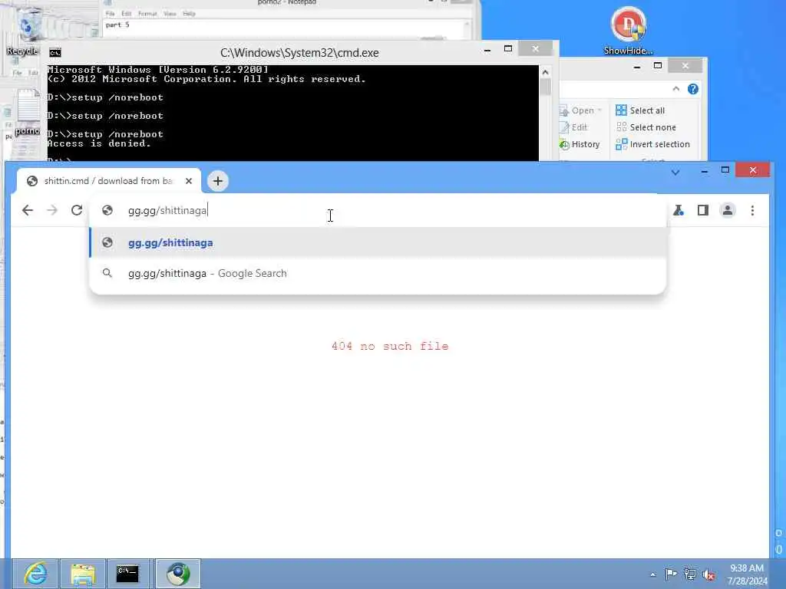Image resolution: width=786 pixels, height=589 pixels.
Task: Open the Notepad Edit menu
Action: pyautogui.click(x=127, y=14)
